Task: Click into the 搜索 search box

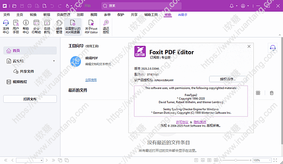Action: coord(141,6)
